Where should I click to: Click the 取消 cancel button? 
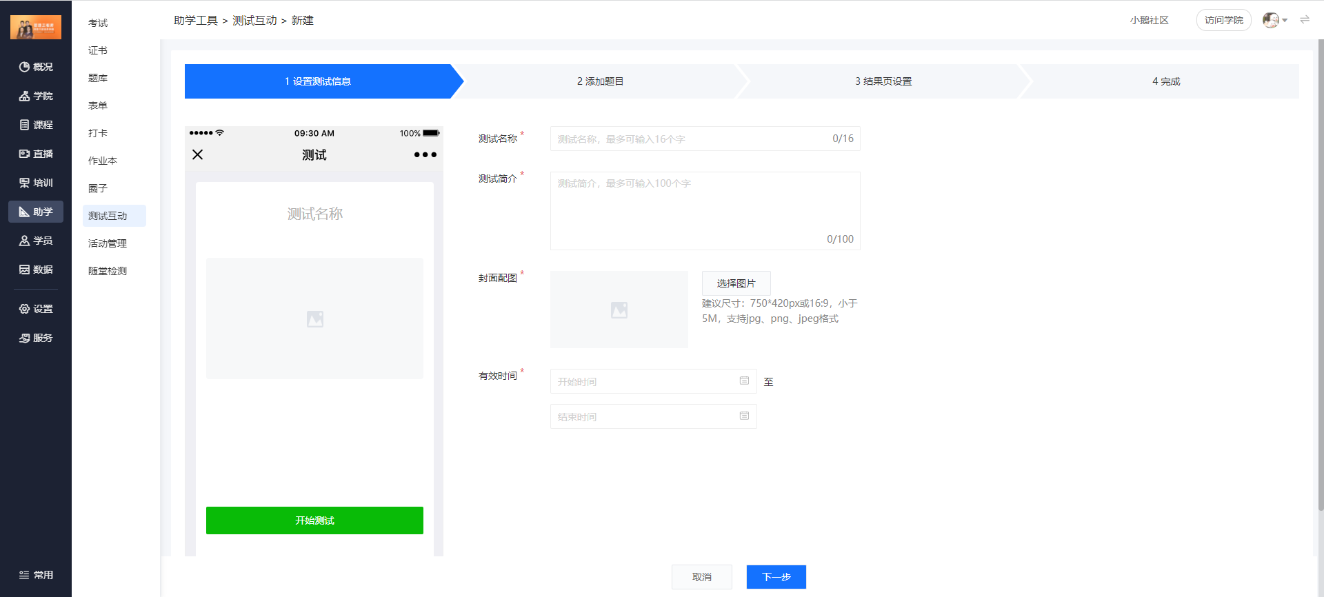point(702,577)
